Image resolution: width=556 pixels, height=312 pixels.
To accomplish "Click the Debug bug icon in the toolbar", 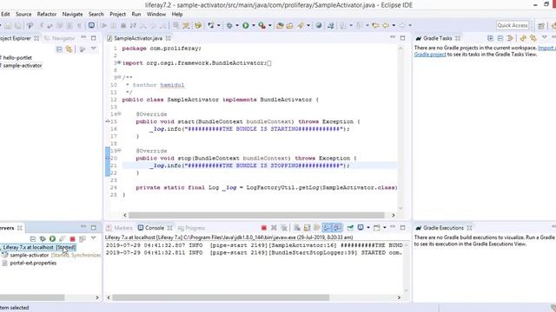I will [x=229, y=25].
